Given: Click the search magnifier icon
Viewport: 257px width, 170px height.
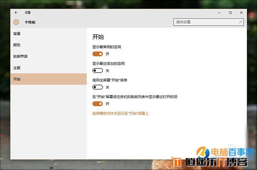Looking at the screenshot, I should point(240,22).
